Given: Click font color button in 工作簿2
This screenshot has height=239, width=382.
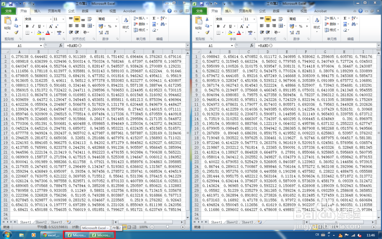Looking at the screenshot, I should click(x=239, y=33).
